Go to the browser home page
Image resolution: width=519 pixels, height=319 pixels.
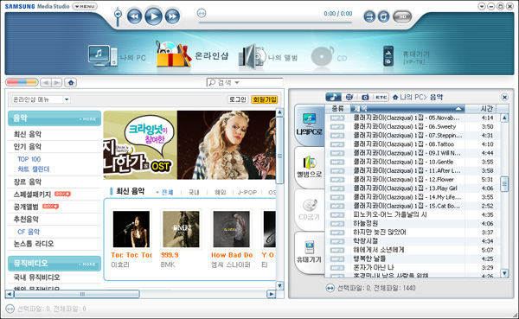[x=71, y=82]
